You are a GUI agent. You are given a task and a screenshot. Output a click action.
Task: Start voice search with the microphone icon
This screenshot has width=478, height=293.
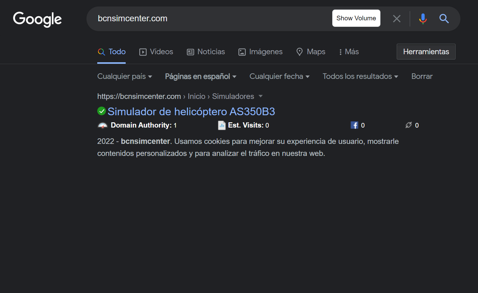(x=423, y=19)
